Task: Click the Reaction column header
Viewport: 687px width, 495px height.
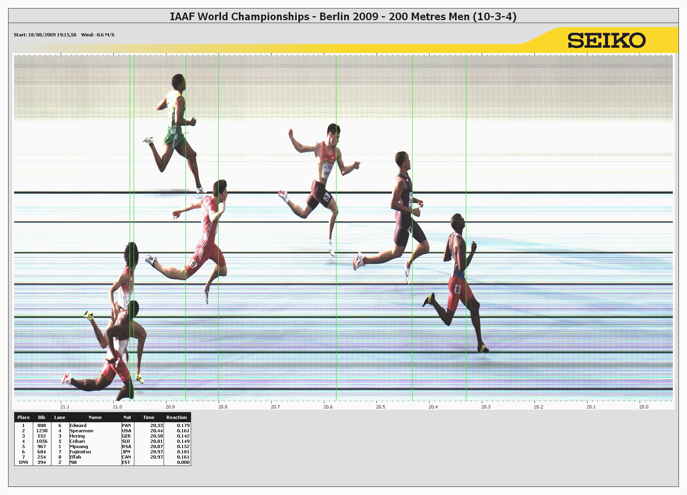Action: pos(177,417)
